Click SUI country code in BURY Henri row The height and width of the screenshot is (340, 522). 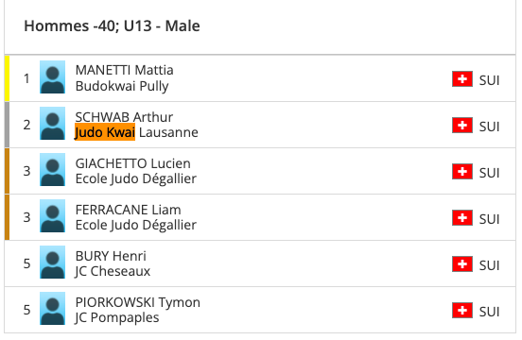point(489,265)
